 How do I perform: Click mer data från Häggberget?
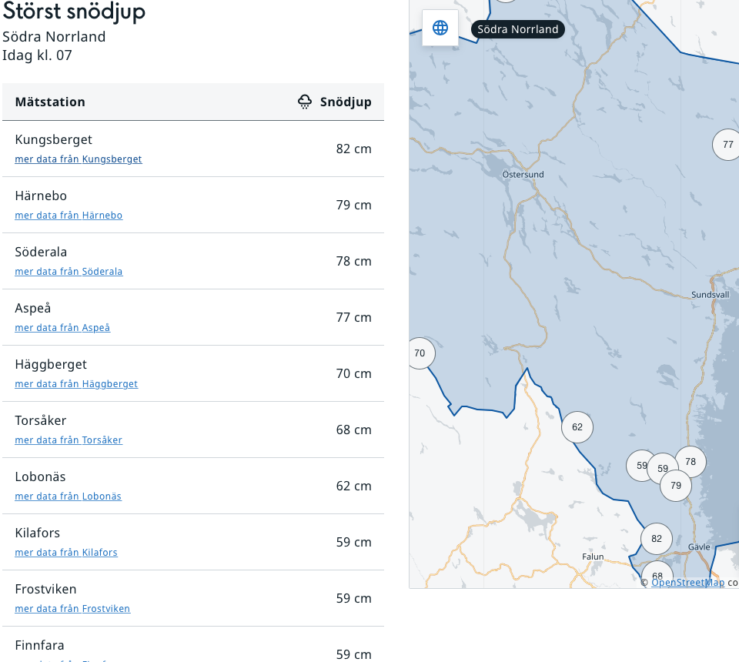click(76, 384)
